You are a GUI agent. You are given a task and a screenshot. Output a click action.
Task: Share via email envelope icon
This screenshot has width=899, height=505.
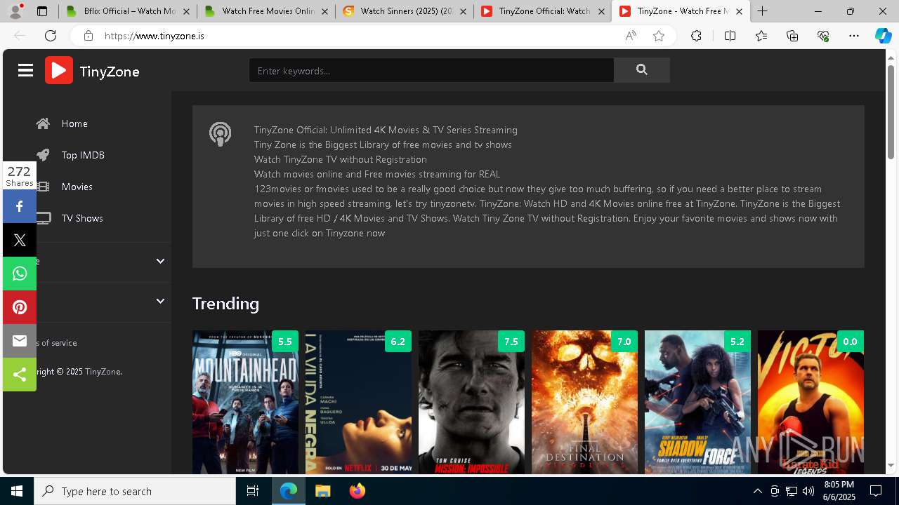click(20, 341)
